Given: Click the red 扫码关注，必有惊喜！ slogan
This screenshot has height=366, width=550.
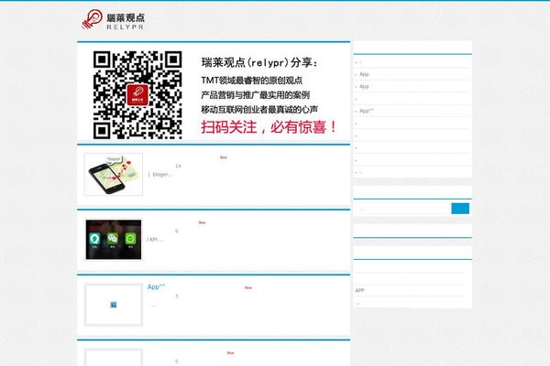Looking at the screenshot, I should (x=269, y=127).
